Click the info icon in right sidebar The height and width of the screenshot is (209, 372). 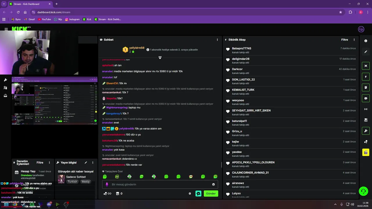tap(366, 41)
